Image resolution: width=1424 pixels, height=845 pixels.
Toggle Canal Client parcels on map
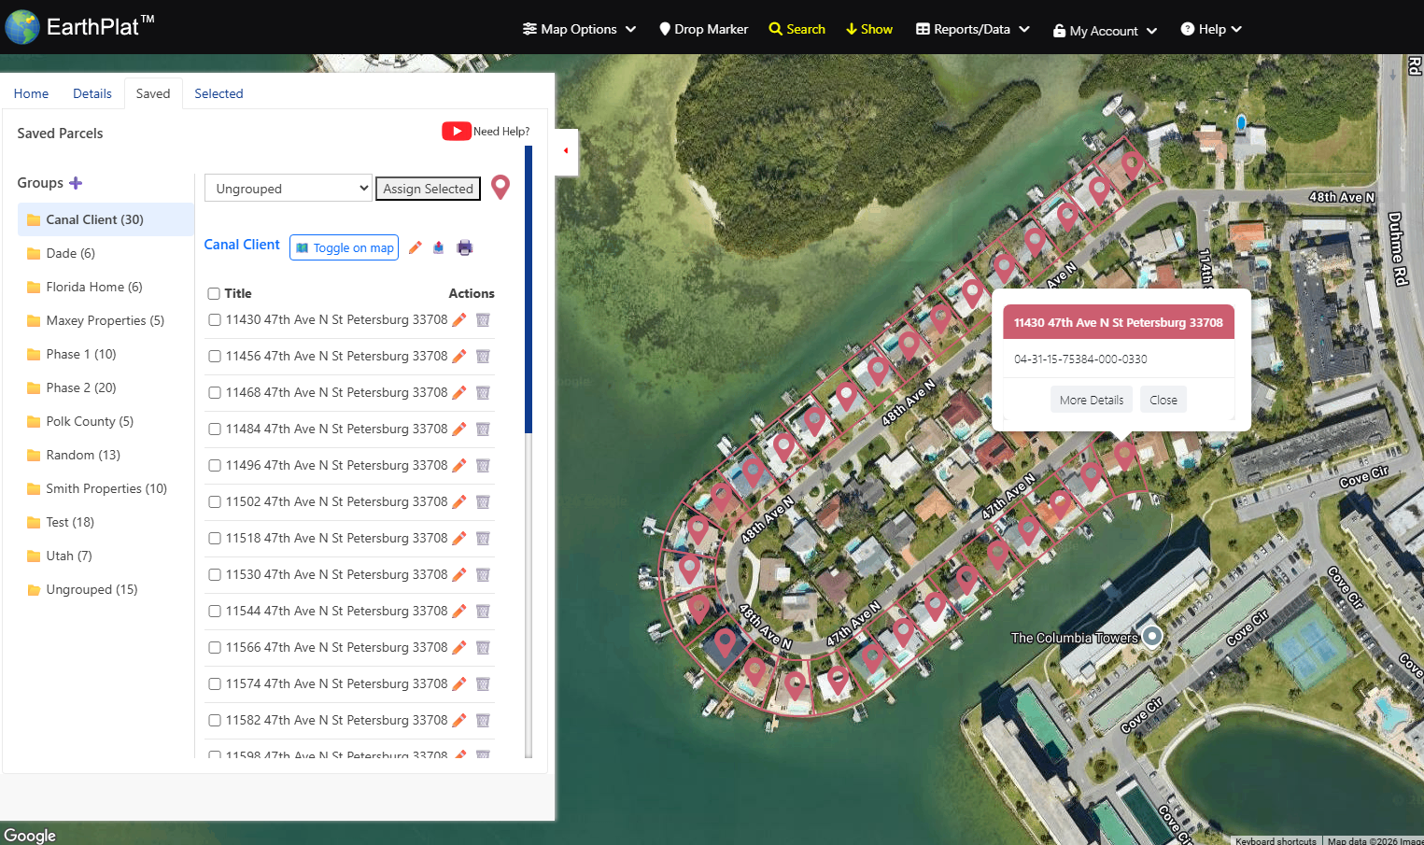[x=344, y=247]
